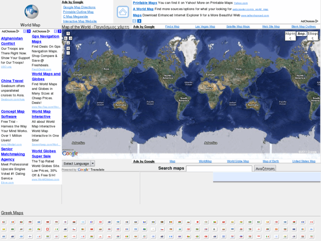
Task: Pan the map up with the arrow
Action: point(68,34)
